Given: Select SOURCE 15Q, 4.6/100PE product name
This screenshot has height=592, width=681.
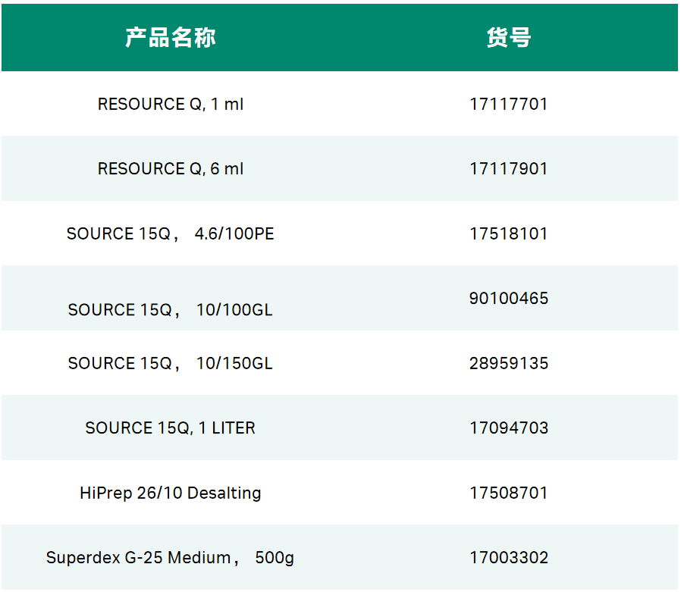Looking at the screenshot, I should click(x=171, y=233).
